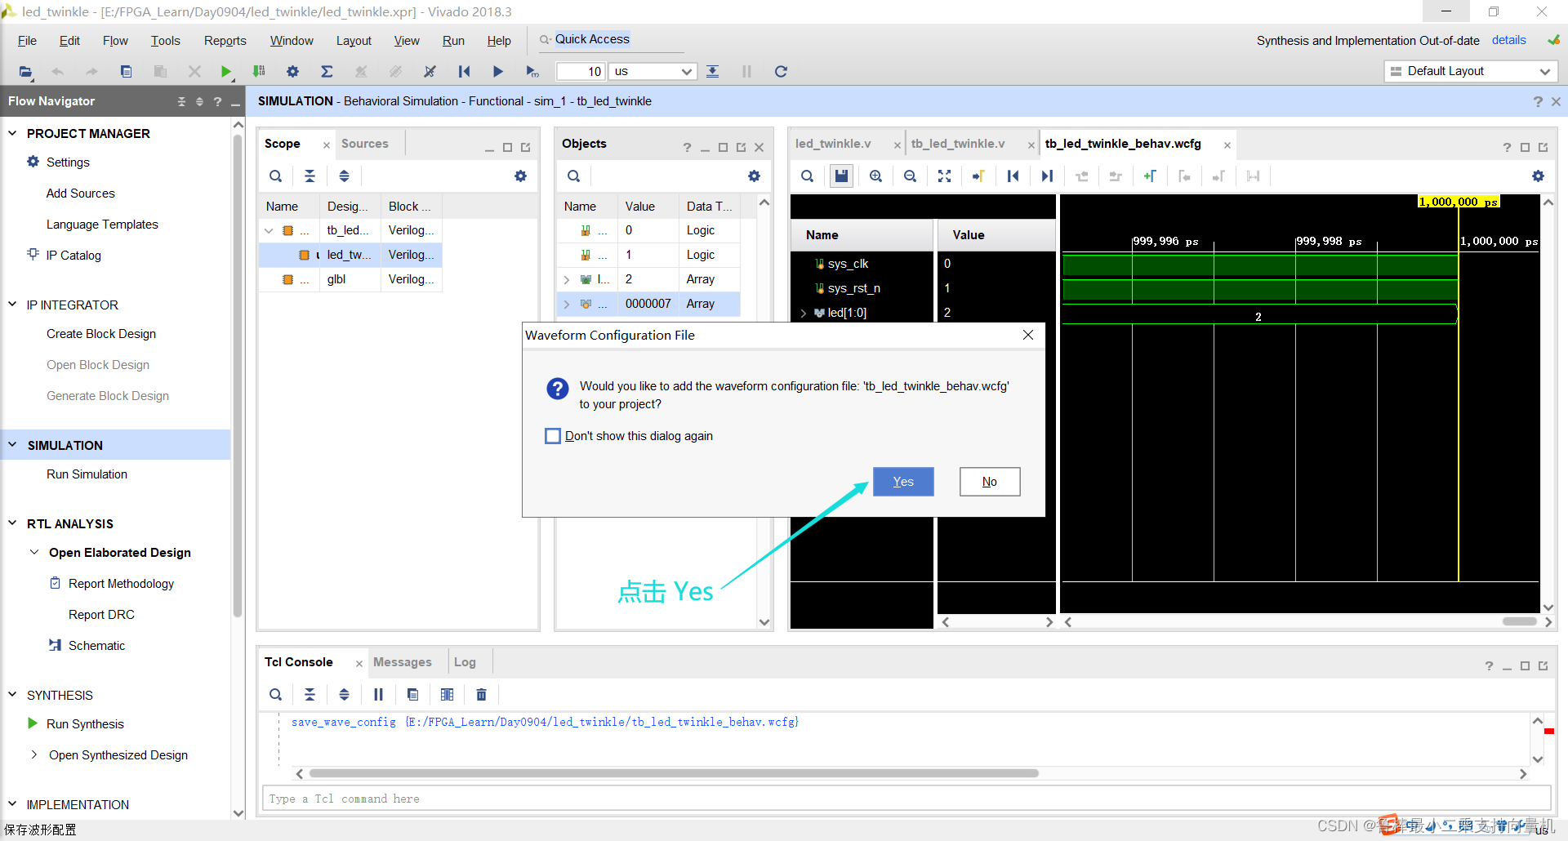The height and width of the screenshot is (841, 1568).
Task: Click the Clear All trash icon in Tcl Console
Action: [481, 695]
